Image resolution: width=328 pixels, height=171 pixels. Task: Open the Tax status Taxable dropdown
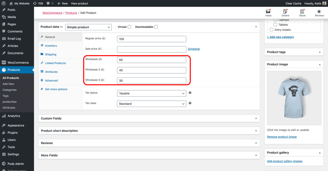tap(152, 94)
